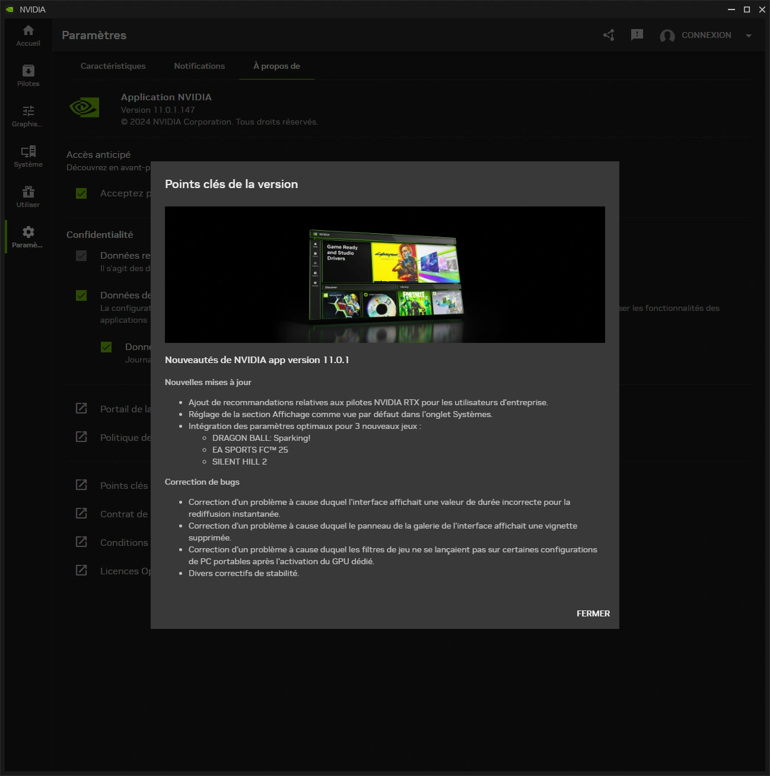Screen dimensions: 770x776
Task: Click the Confidentialité section heading
Action: click(100, 234)
